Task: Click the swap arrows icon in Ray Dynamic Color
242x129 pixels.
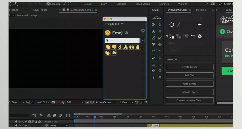Action: 193,36
